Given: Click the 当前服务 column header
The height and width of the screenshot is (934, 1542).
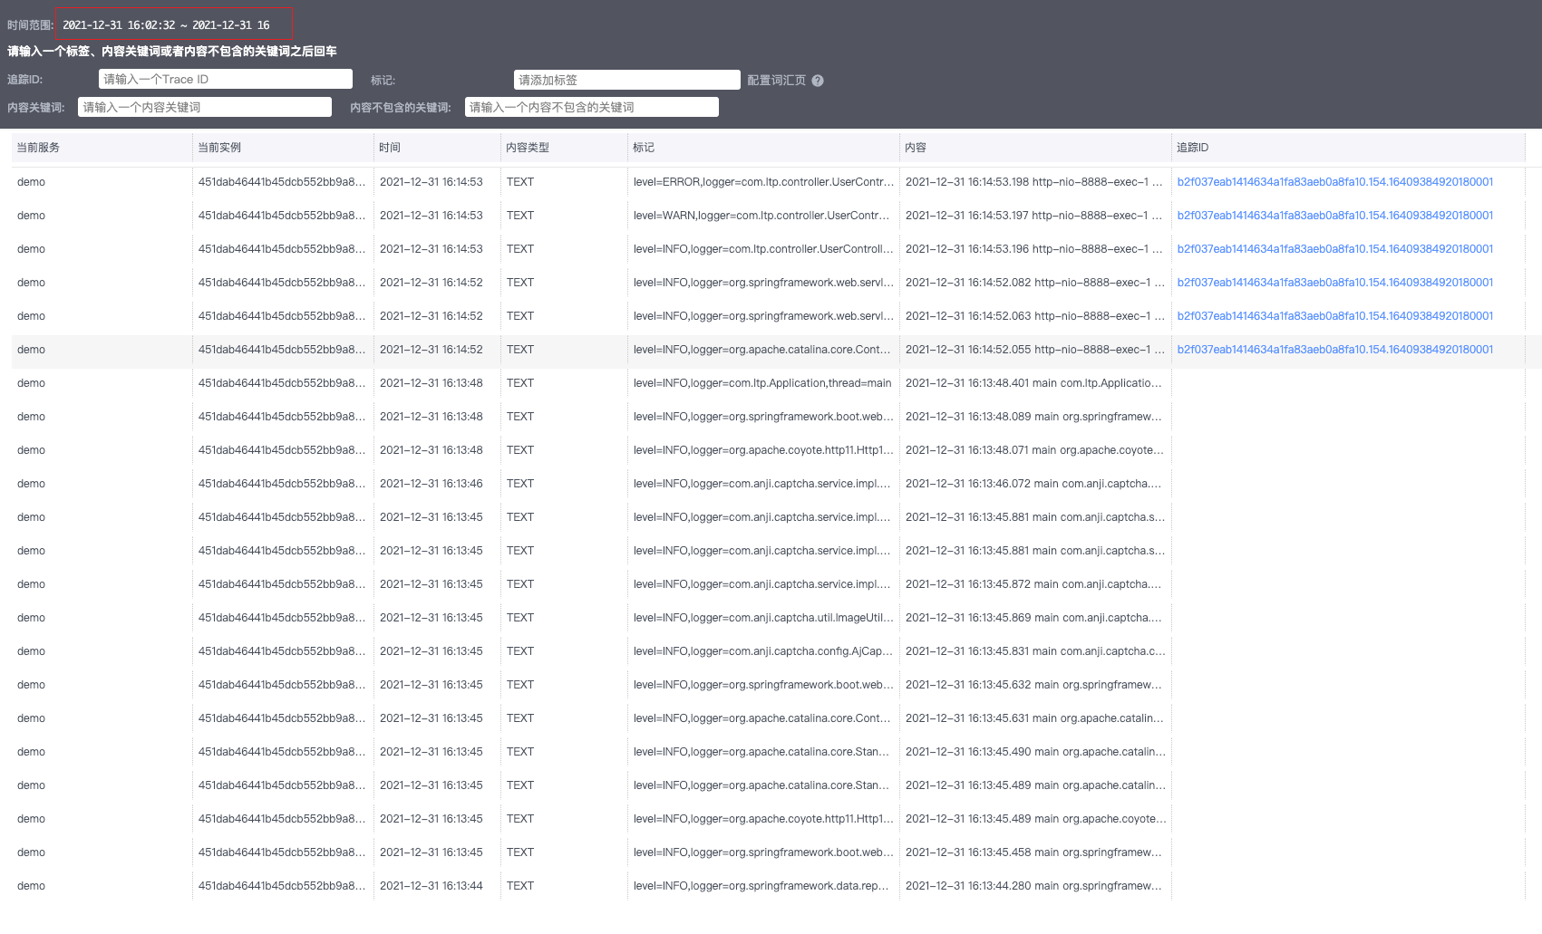Looking at the screenshot, I should [36, 147].
